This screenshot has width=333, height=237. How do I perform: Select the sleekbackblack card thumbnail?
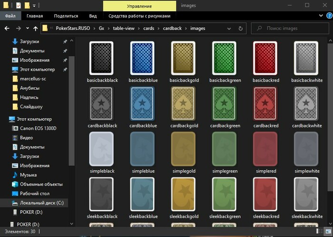point(101,194)
